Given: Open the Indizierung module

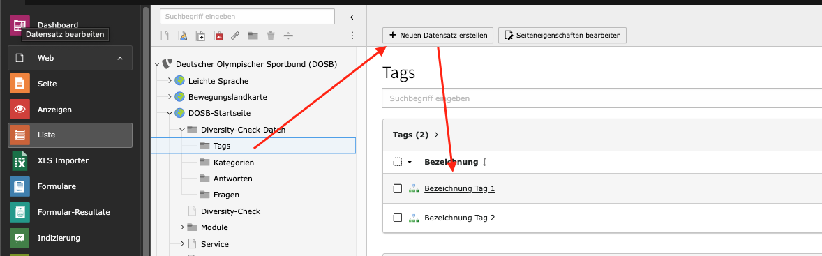Looking at the screenshot, I should [70, 238].
